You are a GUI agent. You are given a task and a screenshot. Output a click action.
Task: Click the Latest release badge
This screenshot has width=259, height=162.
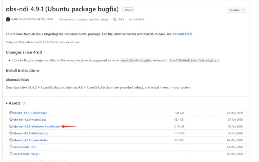coord(128,10)
